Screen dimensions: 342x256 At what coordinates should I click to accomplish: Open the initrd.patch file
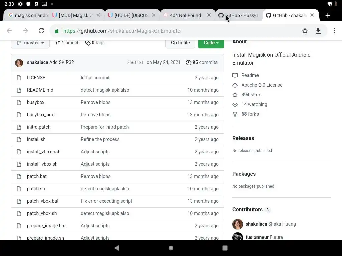coord(39,127)
